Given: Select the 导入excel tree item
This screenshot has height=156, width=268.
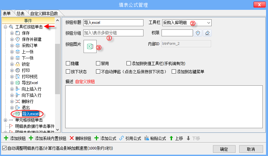Looking at the screenshot, I should [30, 114].
